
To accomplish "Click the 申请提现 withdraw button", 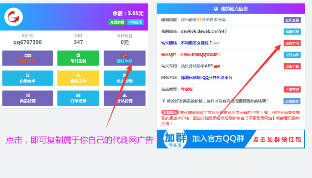I will click(135, 22).
